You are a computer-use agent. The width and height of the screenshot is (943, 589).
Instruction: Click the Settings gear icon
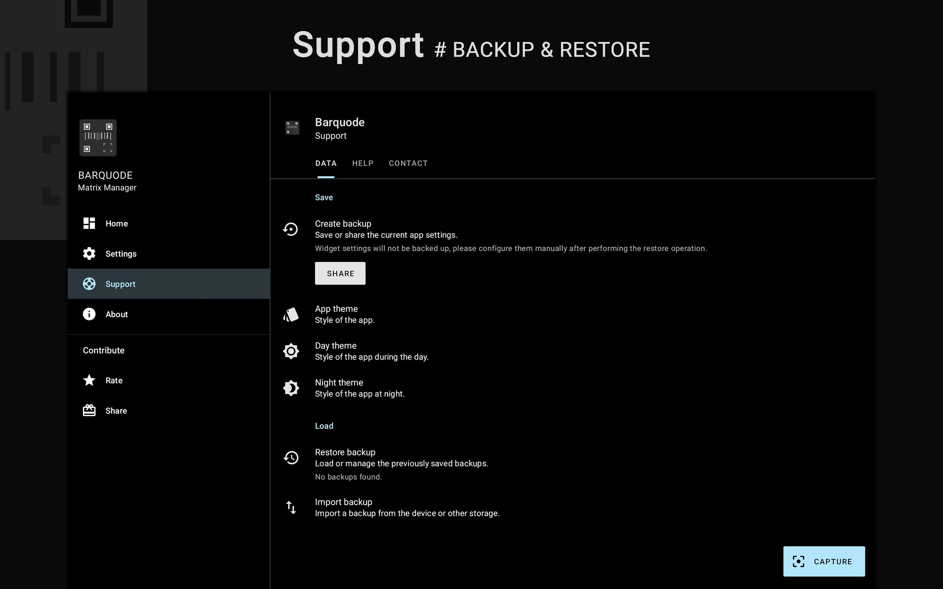point(89,254)
